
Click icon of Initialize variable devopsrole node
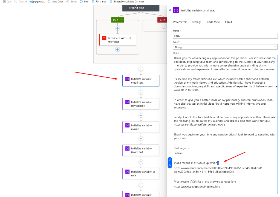127,102
